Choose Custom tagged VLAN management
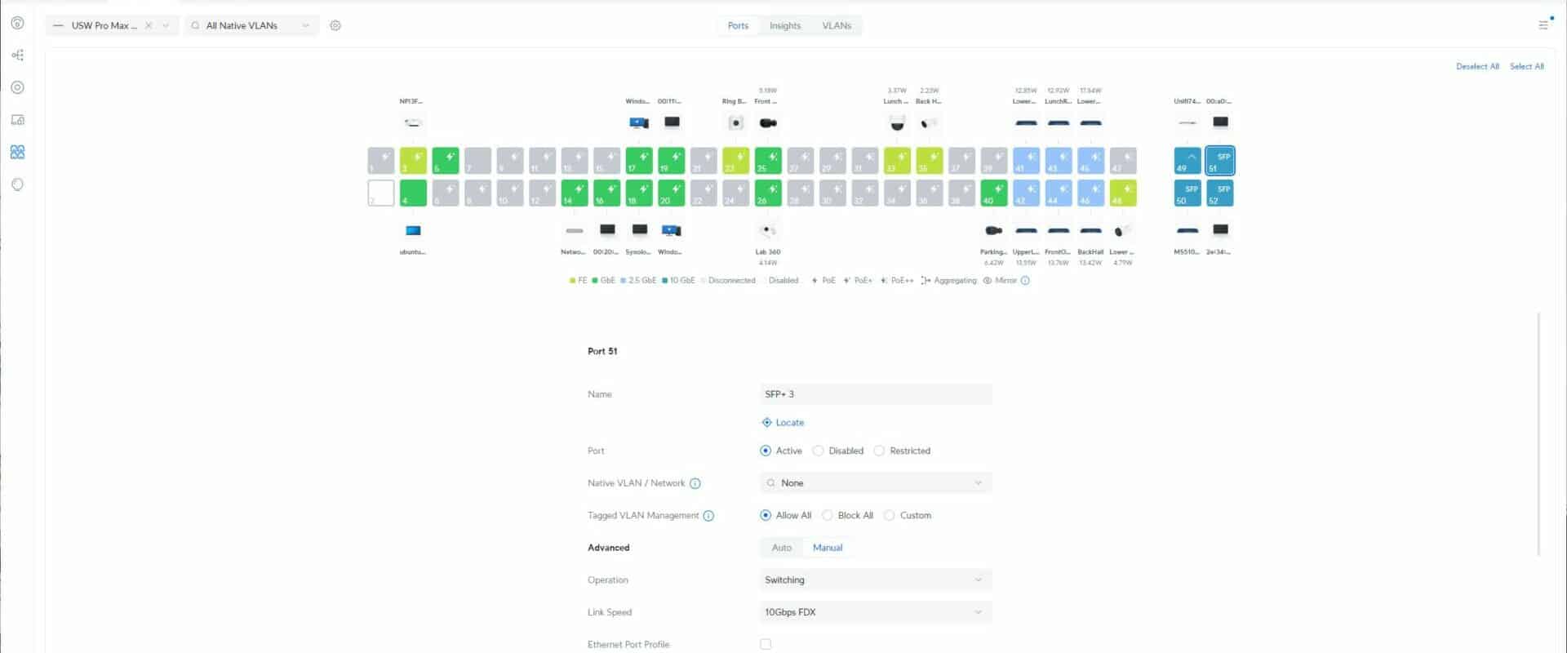The height and width of the screenshot is (653, 1567). (x=890, y=516)
